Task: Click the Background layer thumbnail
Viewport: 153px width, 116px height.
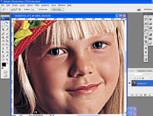Action: pyautogui.click(x=134, y=83)
